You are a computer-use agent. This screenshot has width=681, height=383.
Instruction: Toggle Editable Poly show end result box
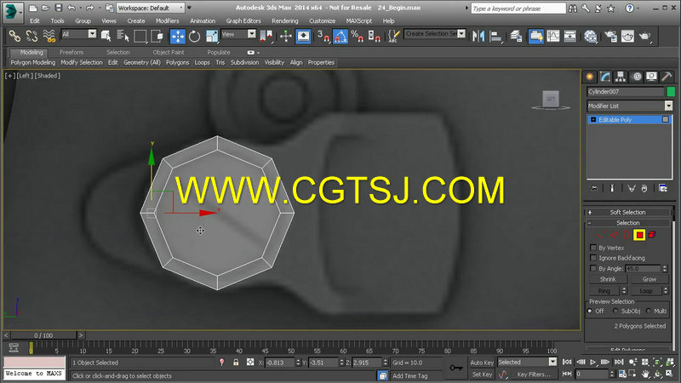[666, 119]
